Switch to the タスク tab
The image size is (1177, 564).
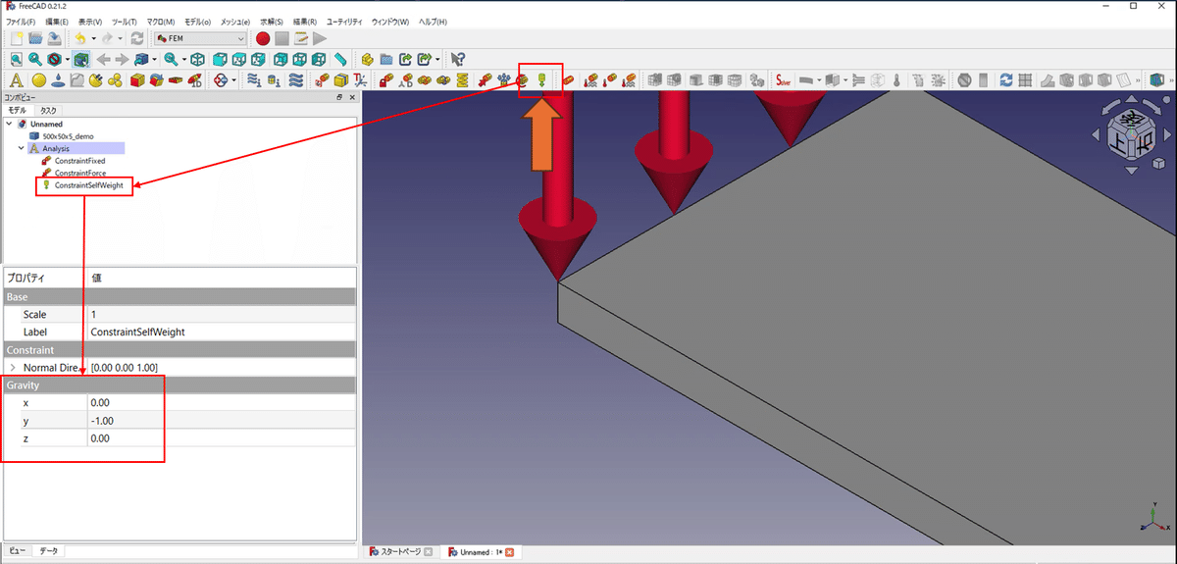pos(47,111)
